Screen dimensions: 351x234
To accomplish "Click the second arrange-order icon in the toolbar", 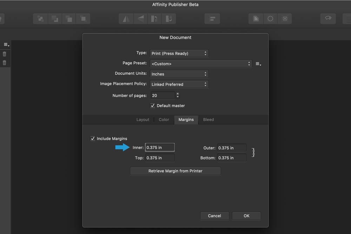I will (55, 19).
